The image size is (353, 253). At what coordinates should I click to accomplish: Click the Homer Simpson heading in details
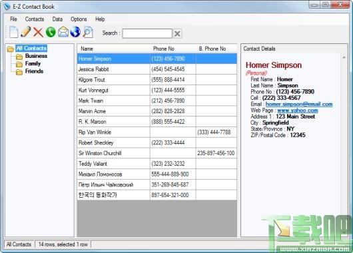pos(274,65)
